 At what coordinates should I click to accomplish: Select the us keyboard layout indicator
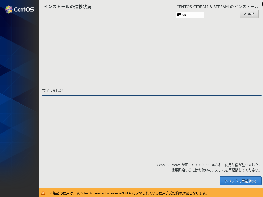[190, 15]
